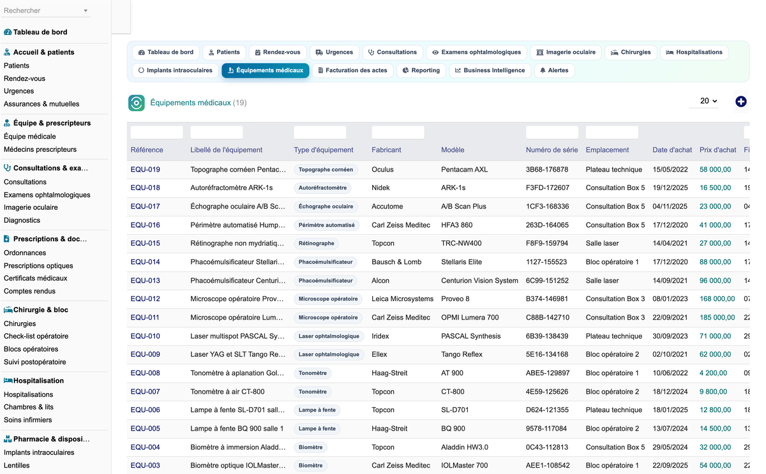This screenshot has height=474, width=766.
Task: Open the Tableau de bord tab
Action: click(166, 52)
